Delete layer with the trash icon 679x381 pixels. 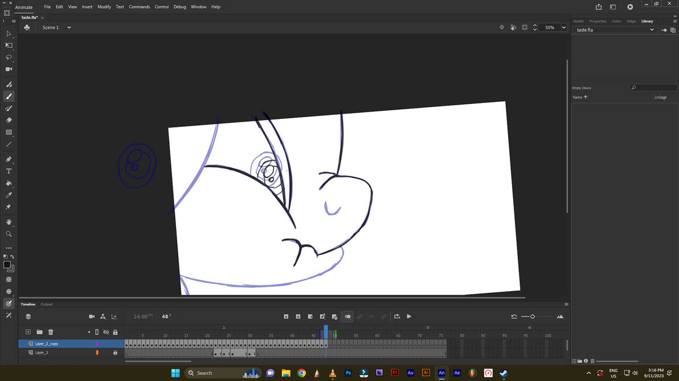pyautogui.click(x=51, y=332)
